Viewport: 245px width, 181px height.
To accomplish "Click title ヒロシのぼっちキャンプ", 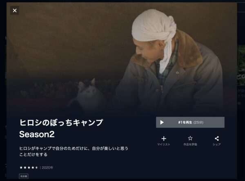I will 61,122.
